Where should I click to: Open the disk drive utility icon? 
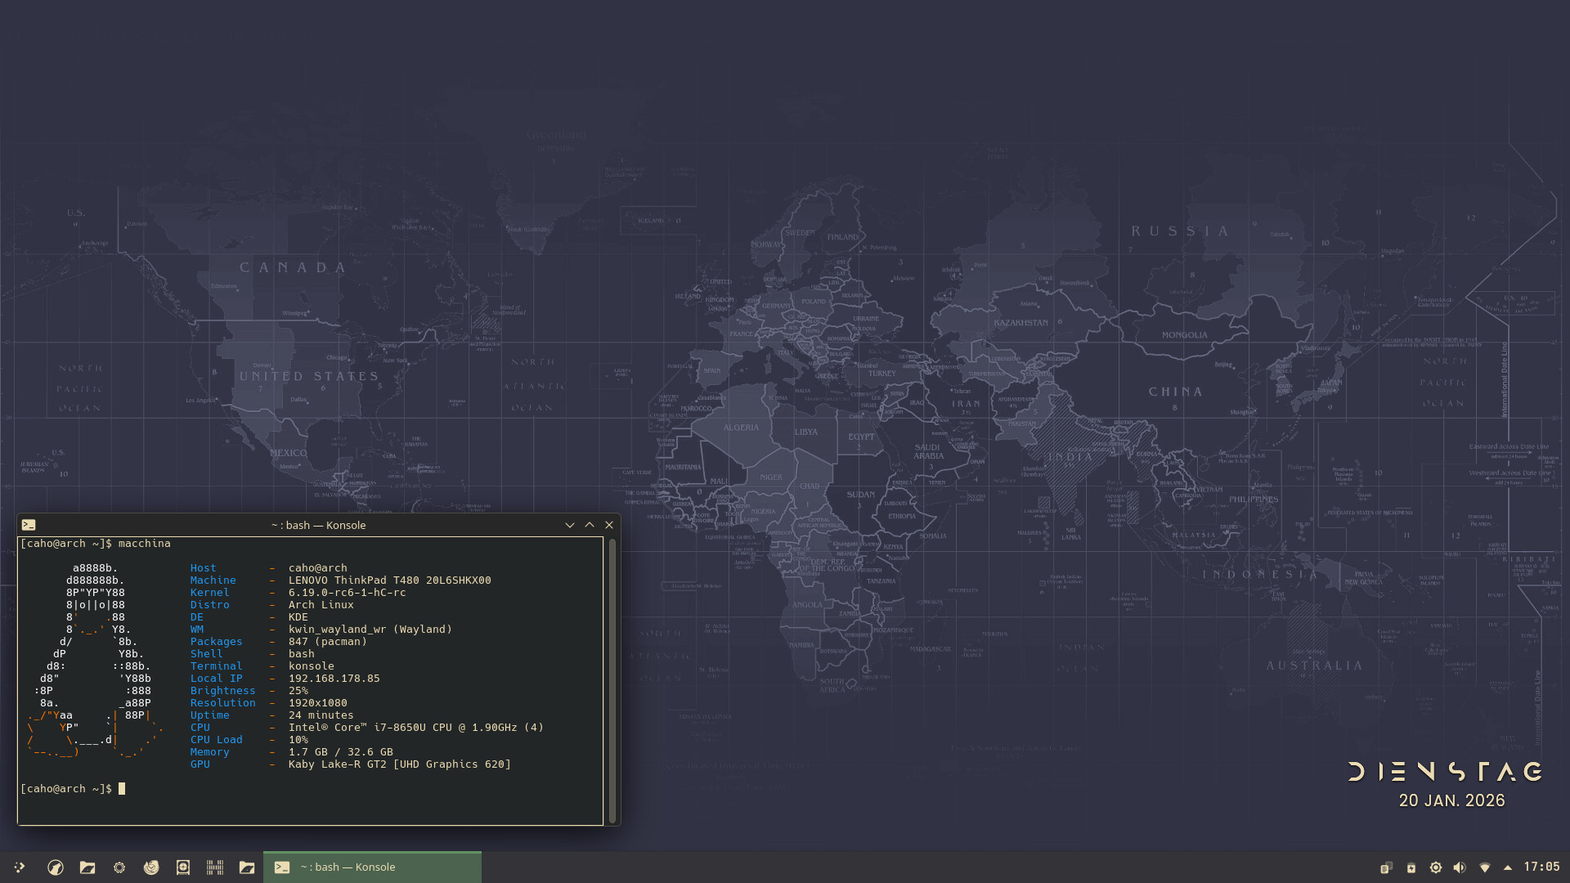click(x=183, y=867)
